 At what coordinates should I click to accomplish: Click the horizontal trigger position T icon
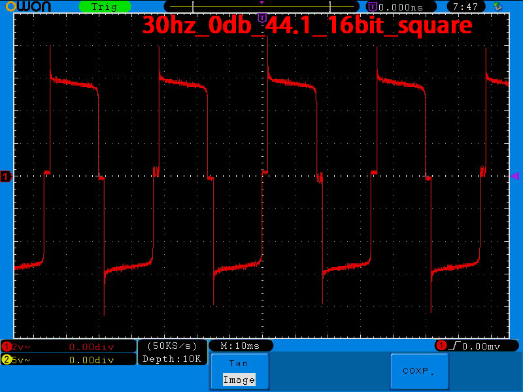[373, 7]
